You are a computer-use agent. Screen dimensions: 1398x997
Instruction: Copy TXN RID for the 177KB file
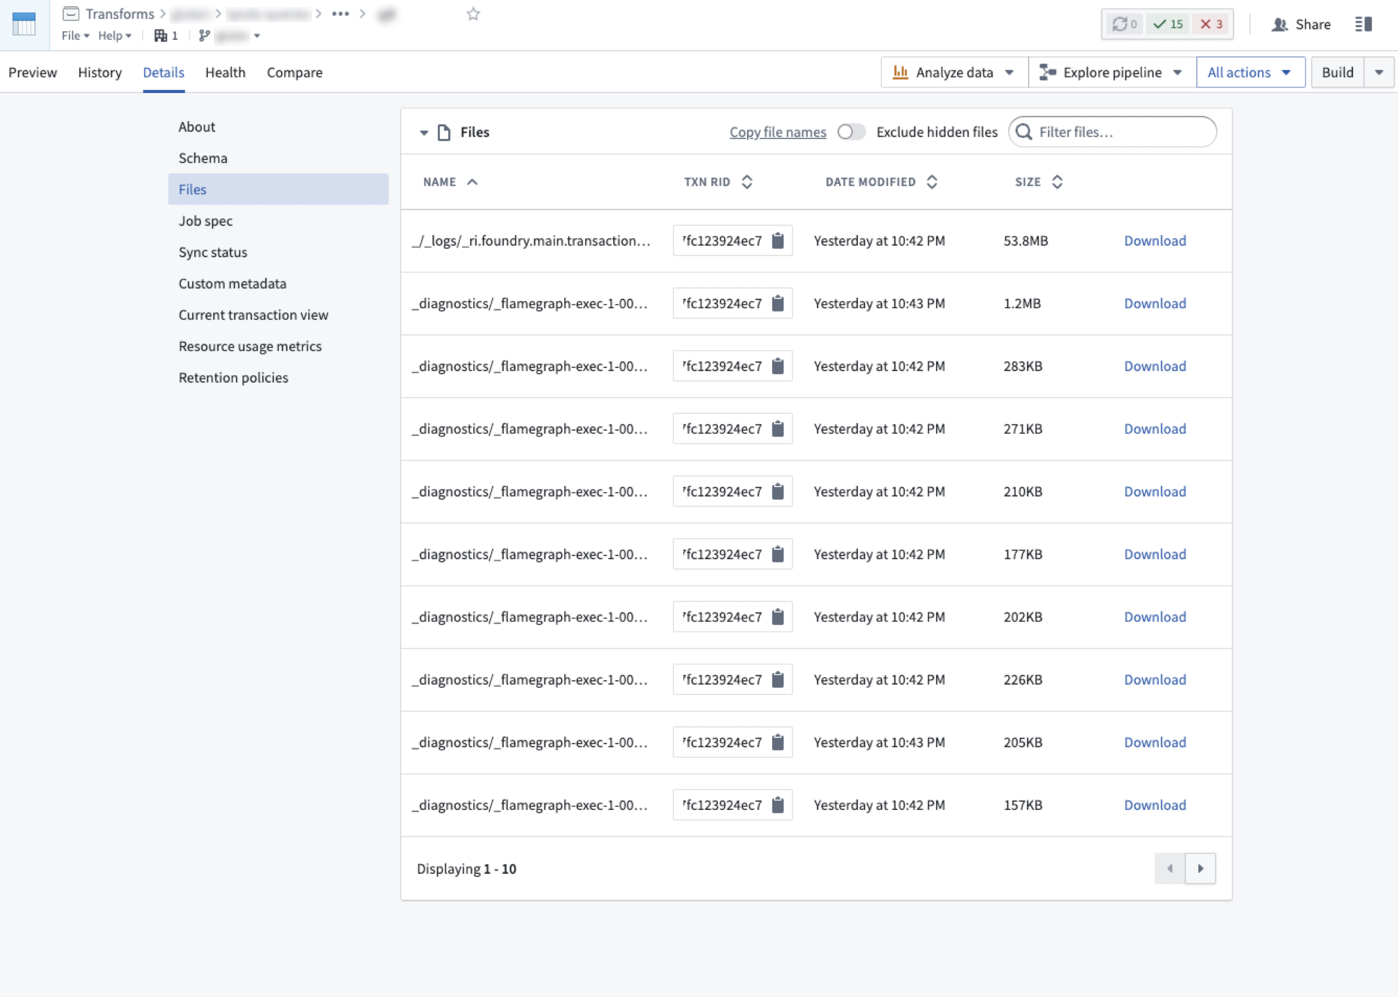pyautogui.click(x=778, y=554)
